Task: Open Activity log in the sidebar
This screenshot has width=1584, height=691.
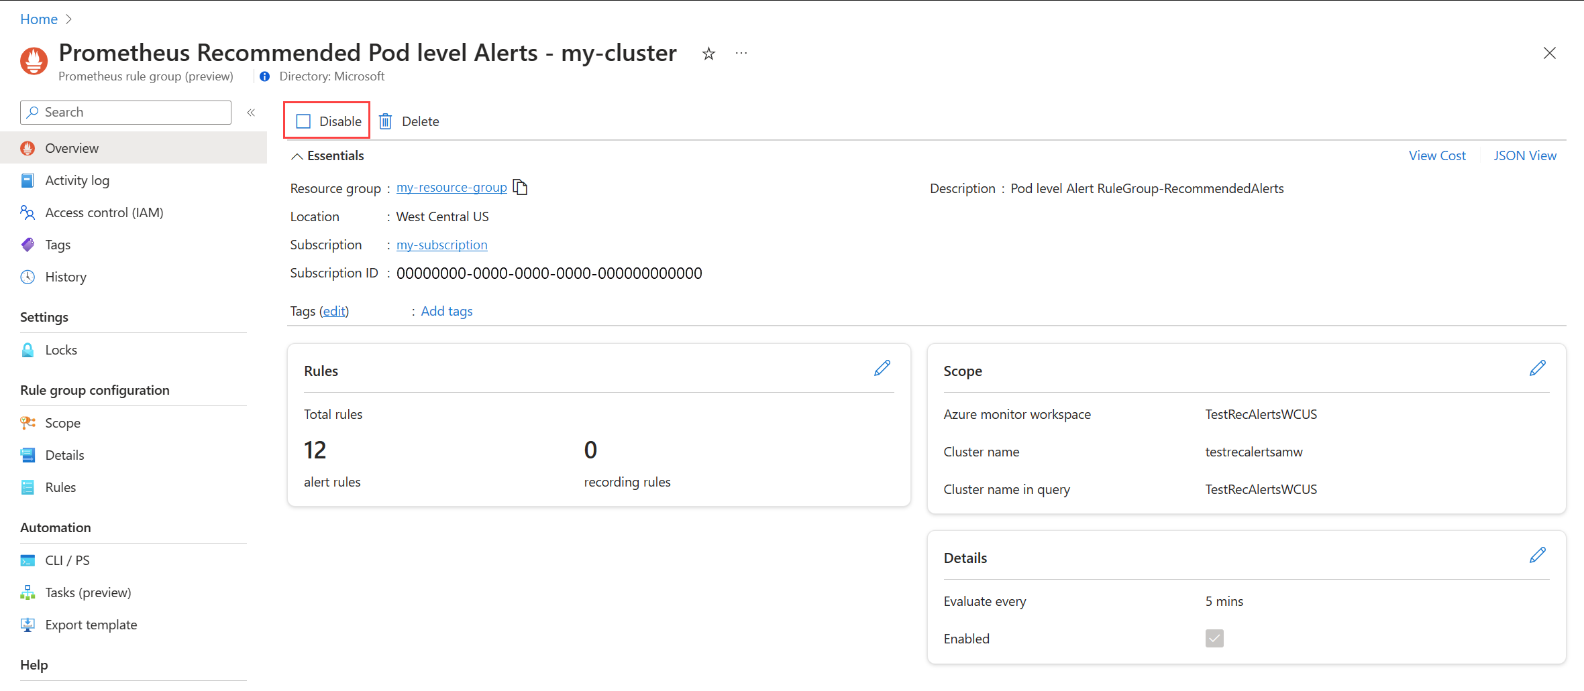Action: point(77,180)
